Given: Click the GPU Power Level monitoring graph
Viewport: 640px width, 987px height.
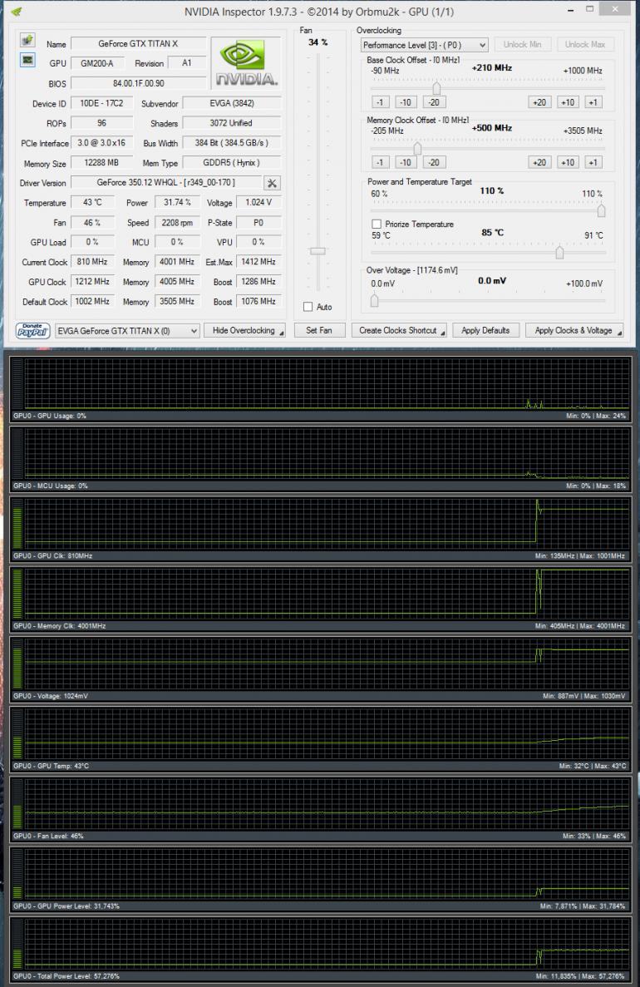Looking at the screenshot, I should 321,879.
